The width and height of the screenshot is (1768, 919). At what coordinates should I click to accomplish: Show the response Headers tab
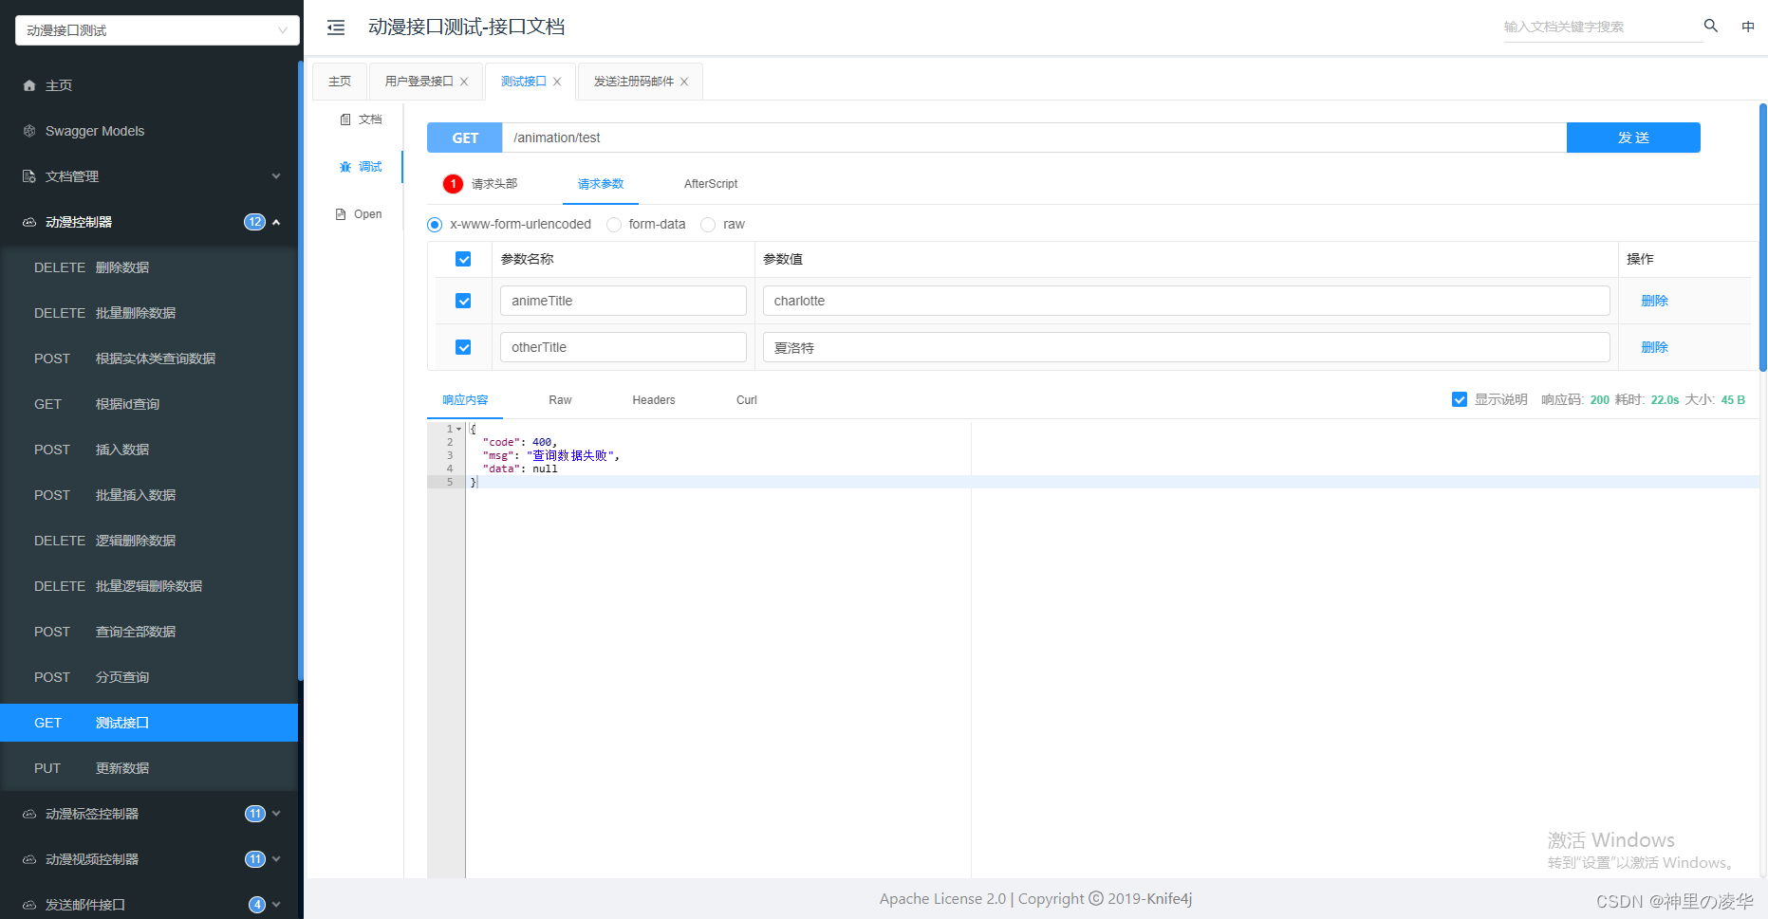[654, 400]
